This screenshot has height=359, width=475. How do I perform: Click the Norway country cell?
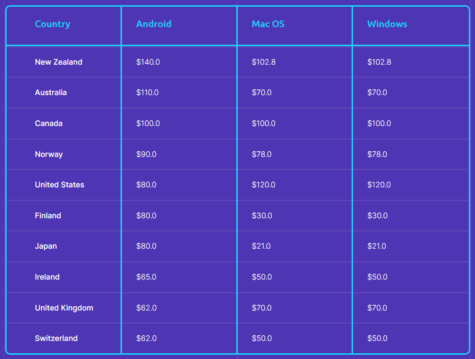pos(48,154)
